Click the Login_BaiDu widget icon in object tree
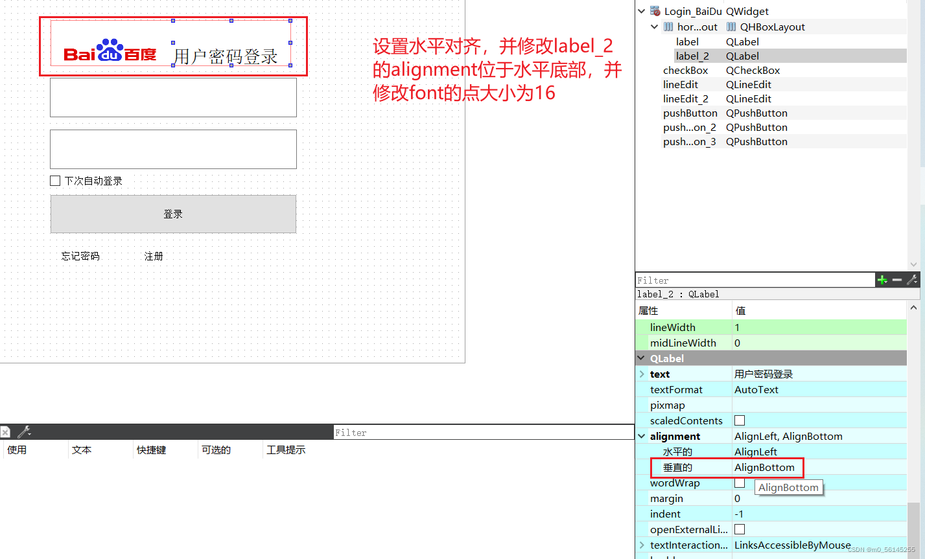This screenshot has width=925, height=559. (x=655, y=11)
